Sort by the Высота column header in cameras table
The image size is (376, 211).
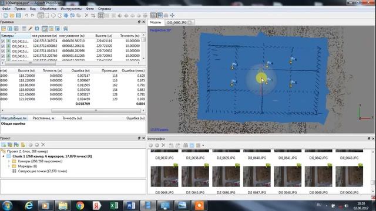click(103, 36)
